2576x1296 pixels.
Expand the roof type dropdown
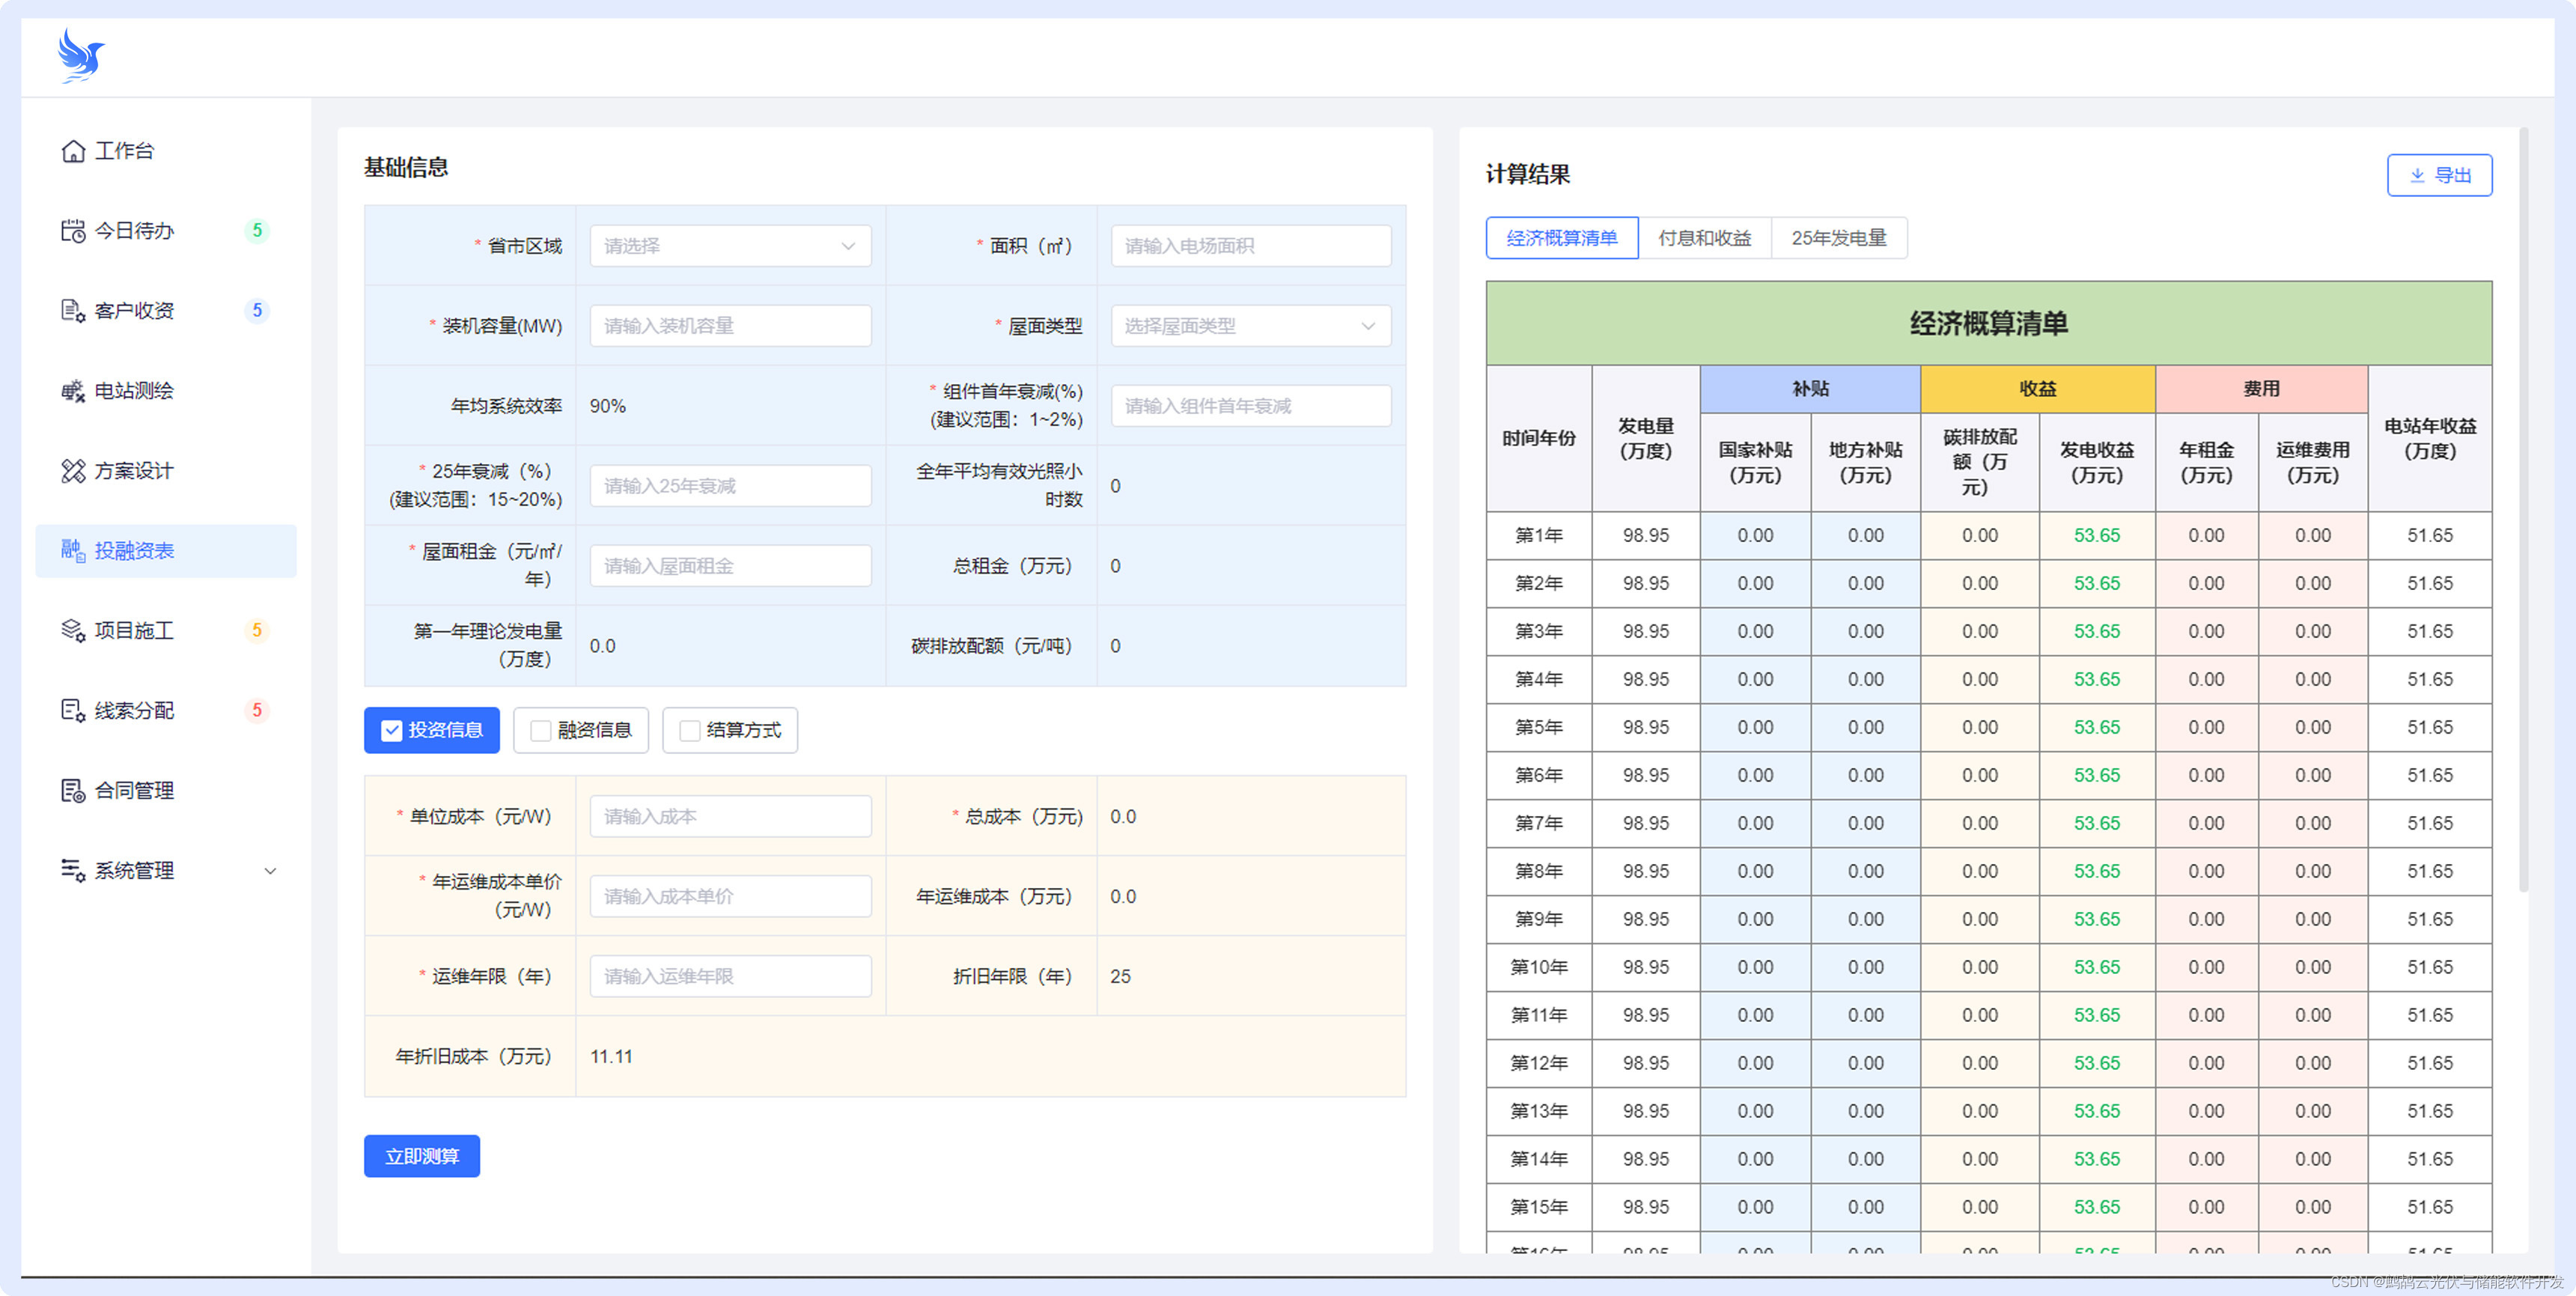click(1250, 326)
